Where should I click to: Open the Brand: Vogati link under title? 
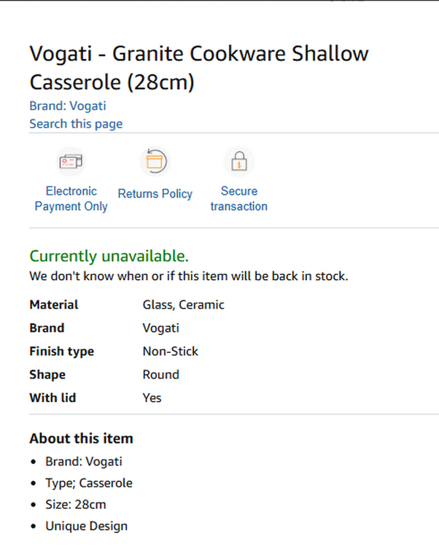coord(67,106)
